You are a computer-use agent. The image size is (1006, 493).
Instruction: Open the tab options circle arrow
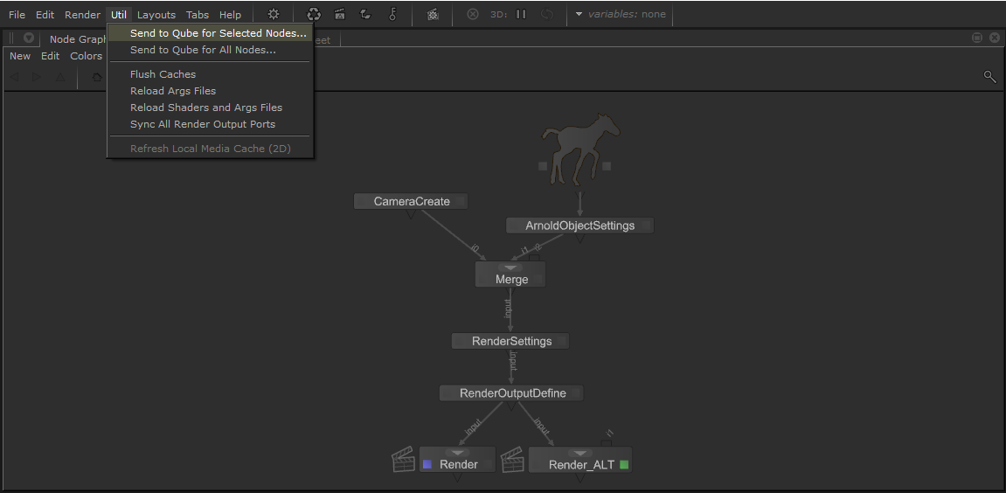28,38
